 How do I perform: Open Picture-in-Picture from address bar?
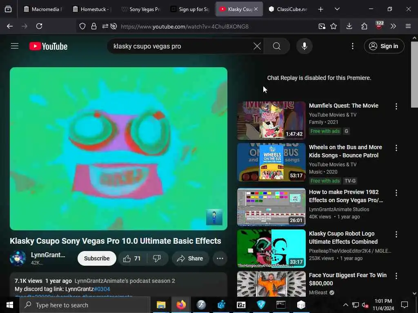point(322,26)
